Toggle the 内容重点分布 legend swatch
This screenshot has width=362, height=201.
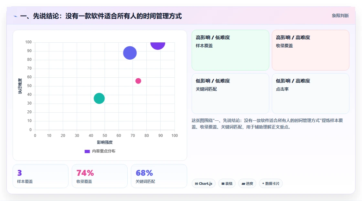87,151
